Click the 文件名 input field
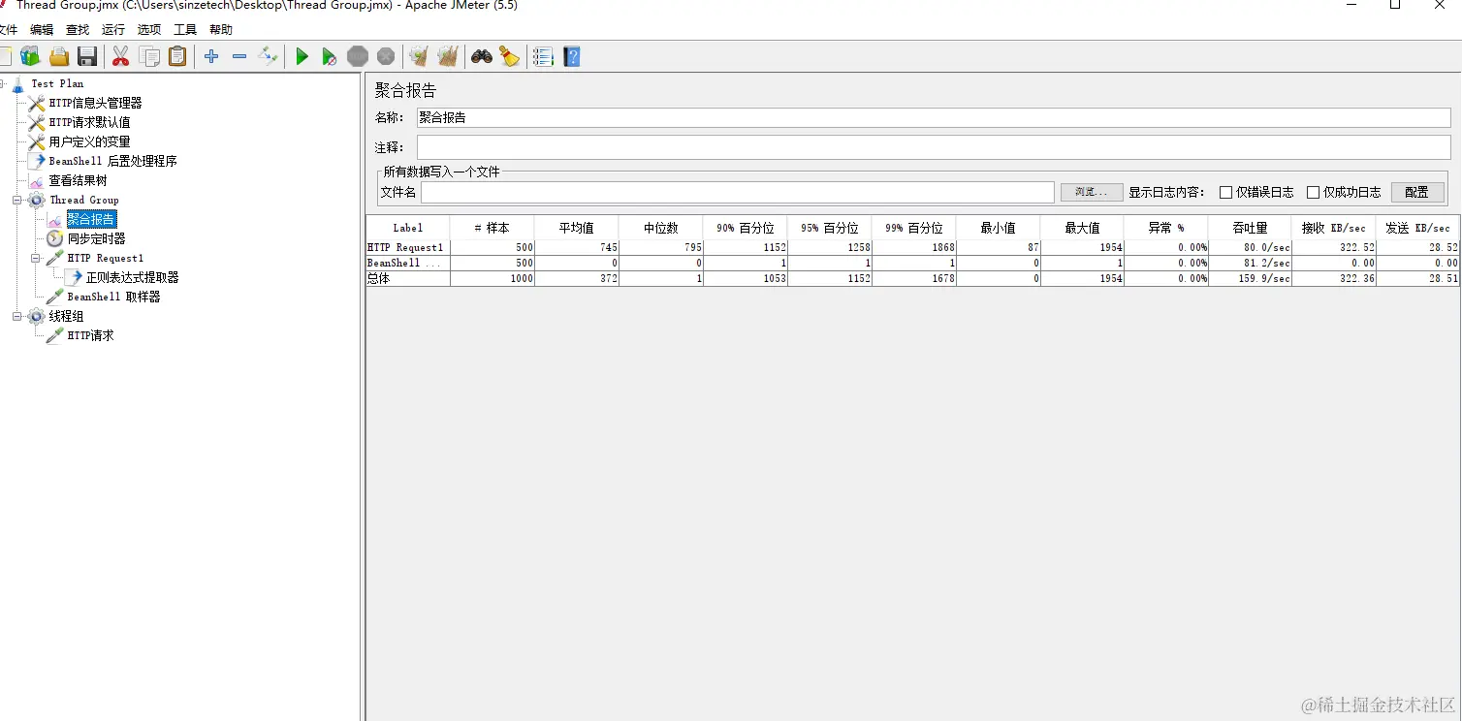The height and width of the screenshot is (721, 1462). coord(737,192)
